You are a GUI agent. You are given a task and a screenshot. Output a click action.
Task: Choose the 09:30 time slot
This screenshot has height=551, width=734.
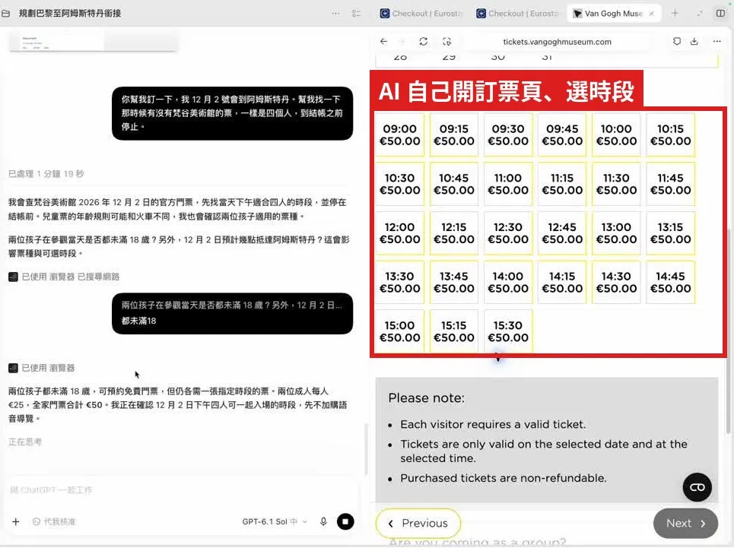pyautogui.click(x=508, y=135)
